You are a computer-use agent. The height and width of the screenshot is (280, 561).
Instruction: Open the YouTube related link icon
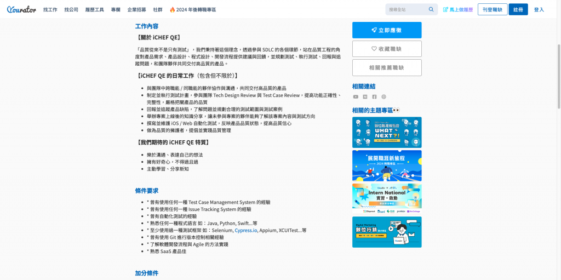point(356,96)
